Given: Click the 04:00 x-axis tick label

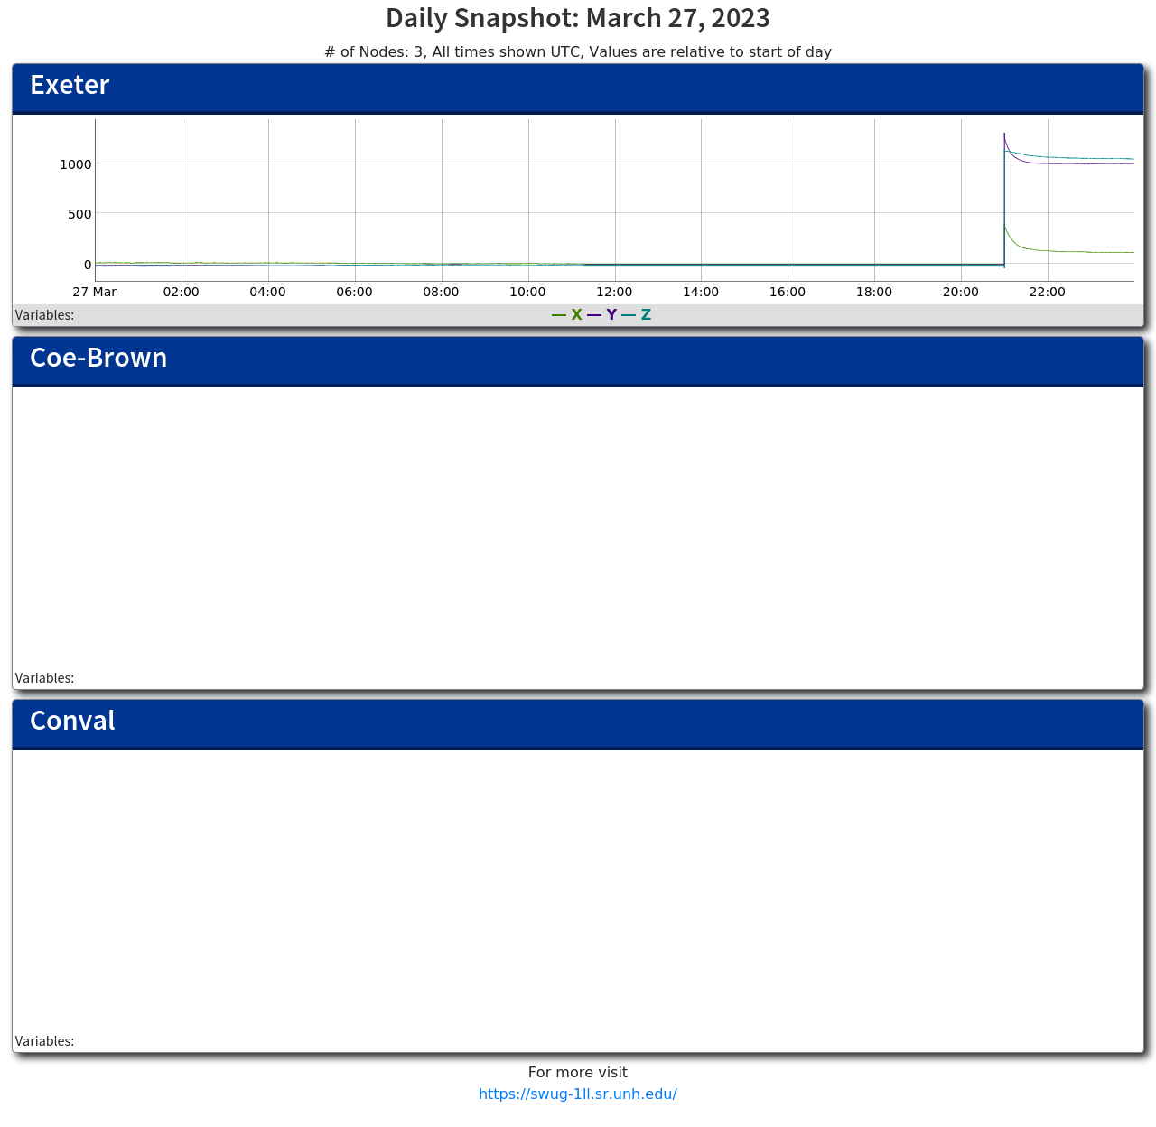Looking at the screenshot, I should point(268,292).
